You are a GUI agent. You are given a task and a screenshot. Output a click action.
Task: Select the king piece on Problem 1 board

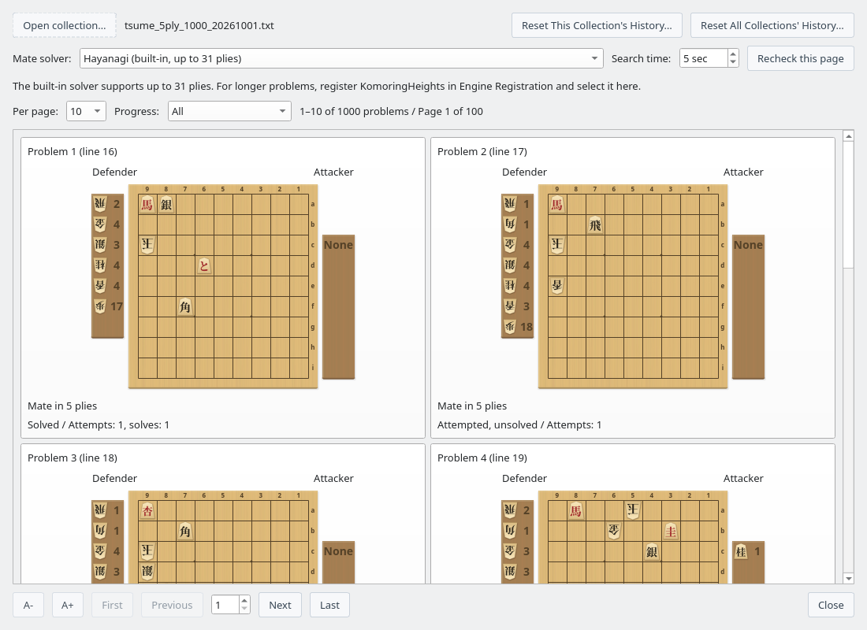pos(147,244)
